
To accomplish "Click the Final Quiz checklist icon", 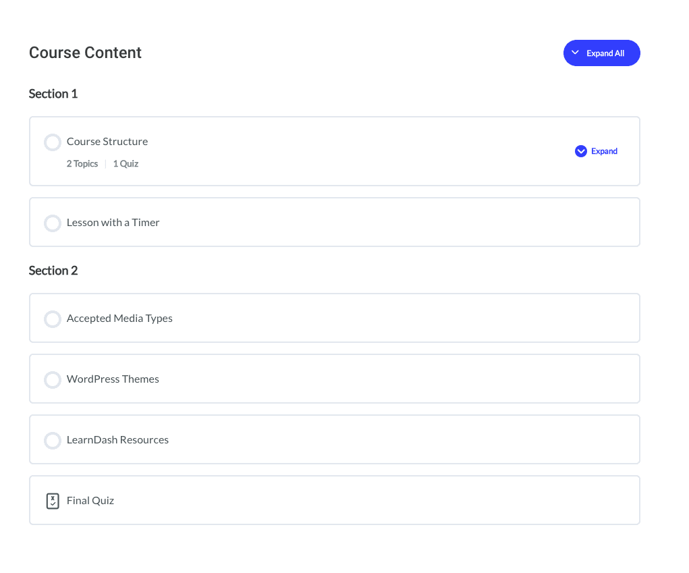I will 53,501.
